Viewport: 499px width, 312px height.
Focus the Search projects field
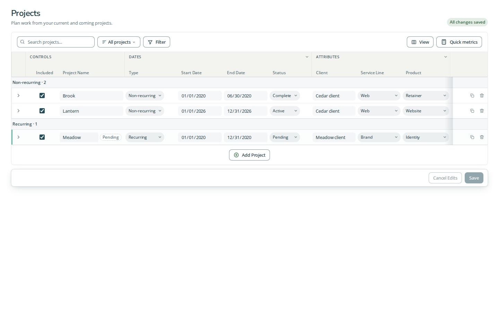tap(56, 42)
